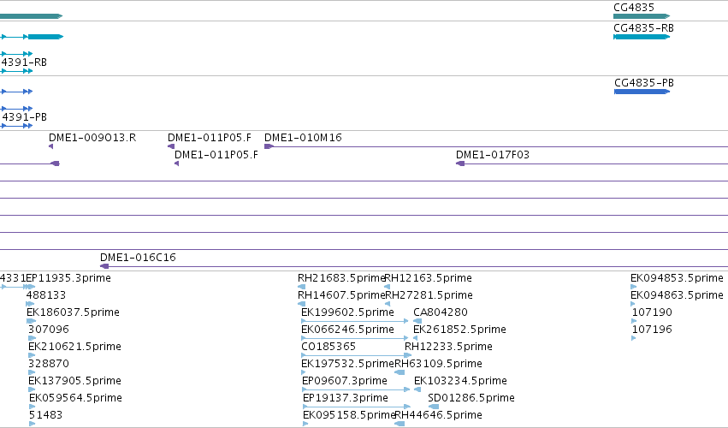Screen dimensions: 728x428
Task: Select the EK103234.5prime arrow glyph
Action: (417, 389)
